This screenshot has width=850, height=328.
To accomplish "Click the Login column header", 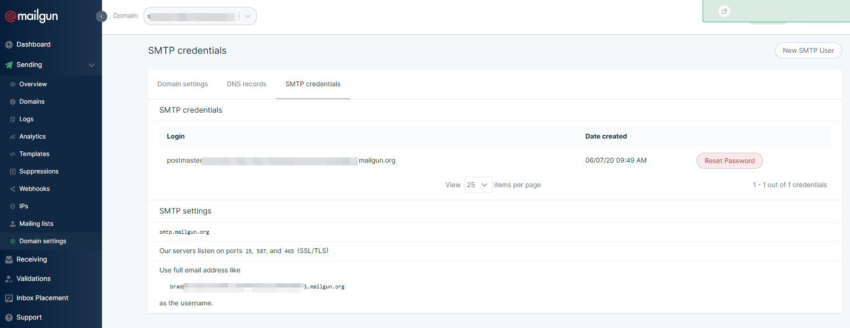I will pyautogui.click(x=176, y=136).
